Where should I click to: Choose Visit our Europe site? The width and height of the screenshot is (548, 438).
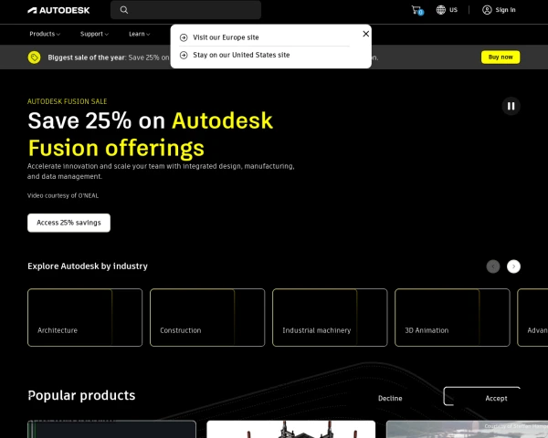click(x=226, y=37)
